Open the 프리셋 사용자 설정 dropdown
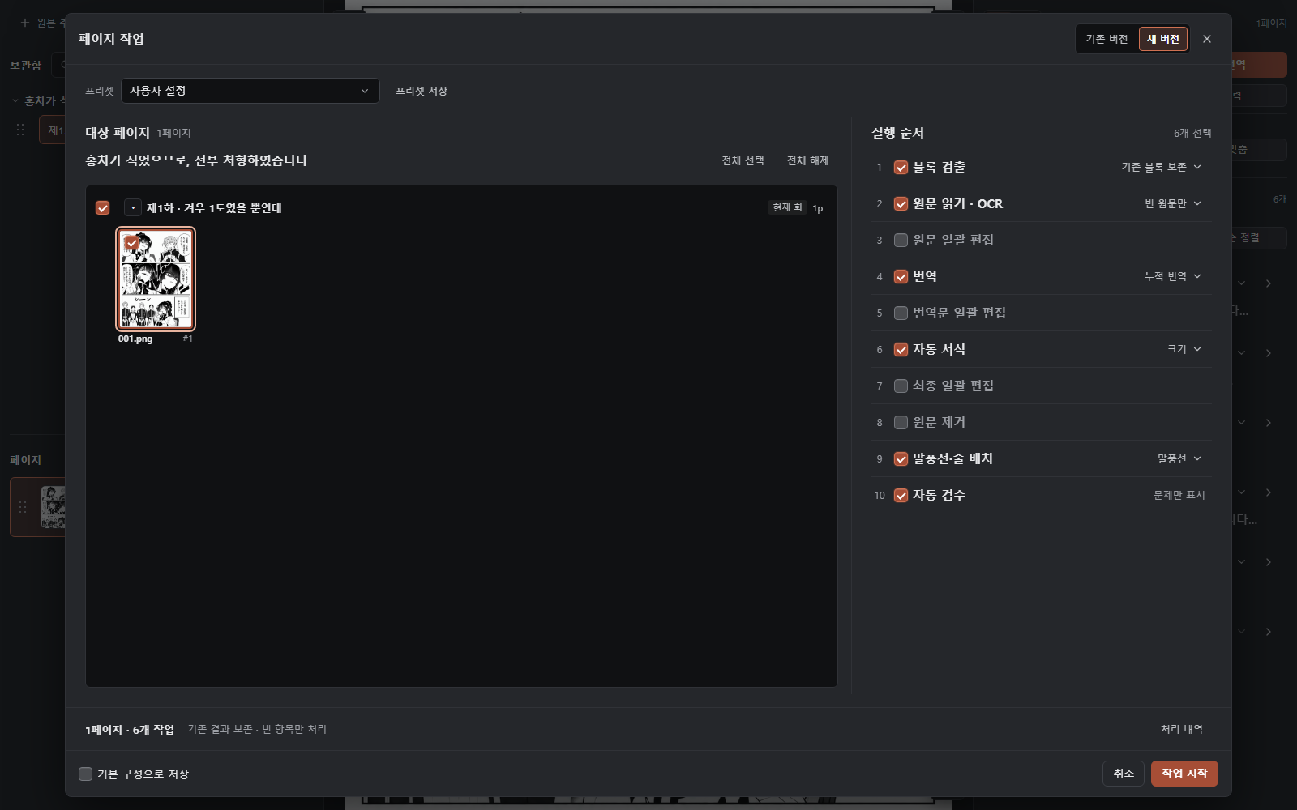 [250, 91]
